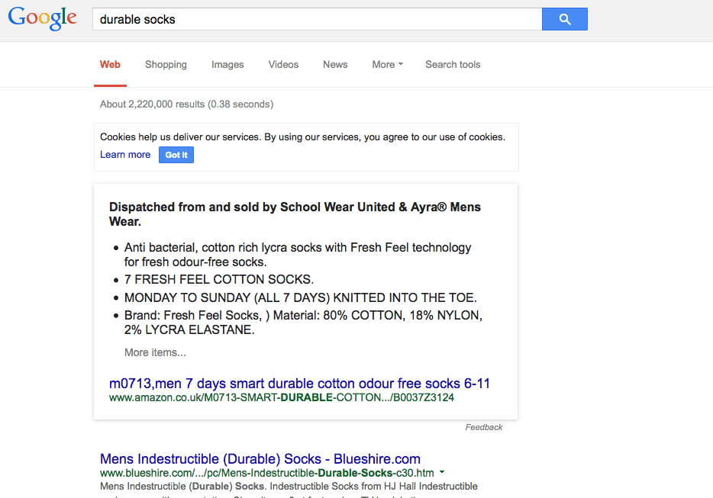The height and width of the screenshot is (498, 713).
Task: Click the Blueshire result description snippet
Action: [289, 490]
